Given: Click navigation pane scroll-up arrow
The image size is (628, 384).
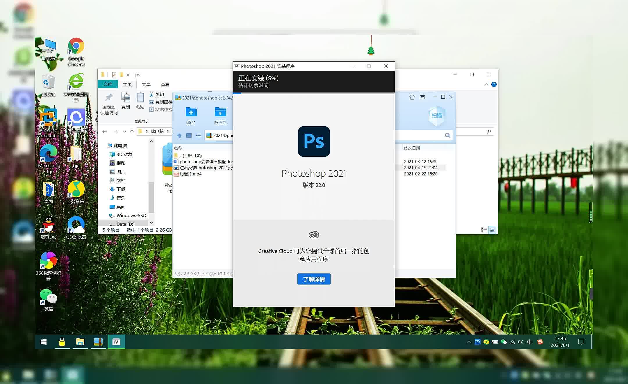Looking at the screenshot, I should 151,141.
